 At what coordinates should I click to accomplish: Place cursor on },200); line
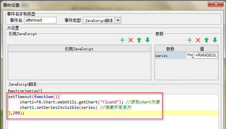click(x=16, y=113)
